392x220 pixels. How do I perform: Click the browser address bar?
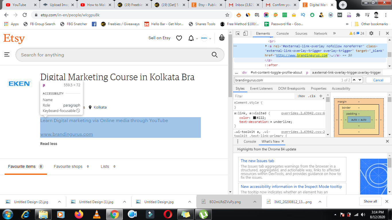[131, 15]
